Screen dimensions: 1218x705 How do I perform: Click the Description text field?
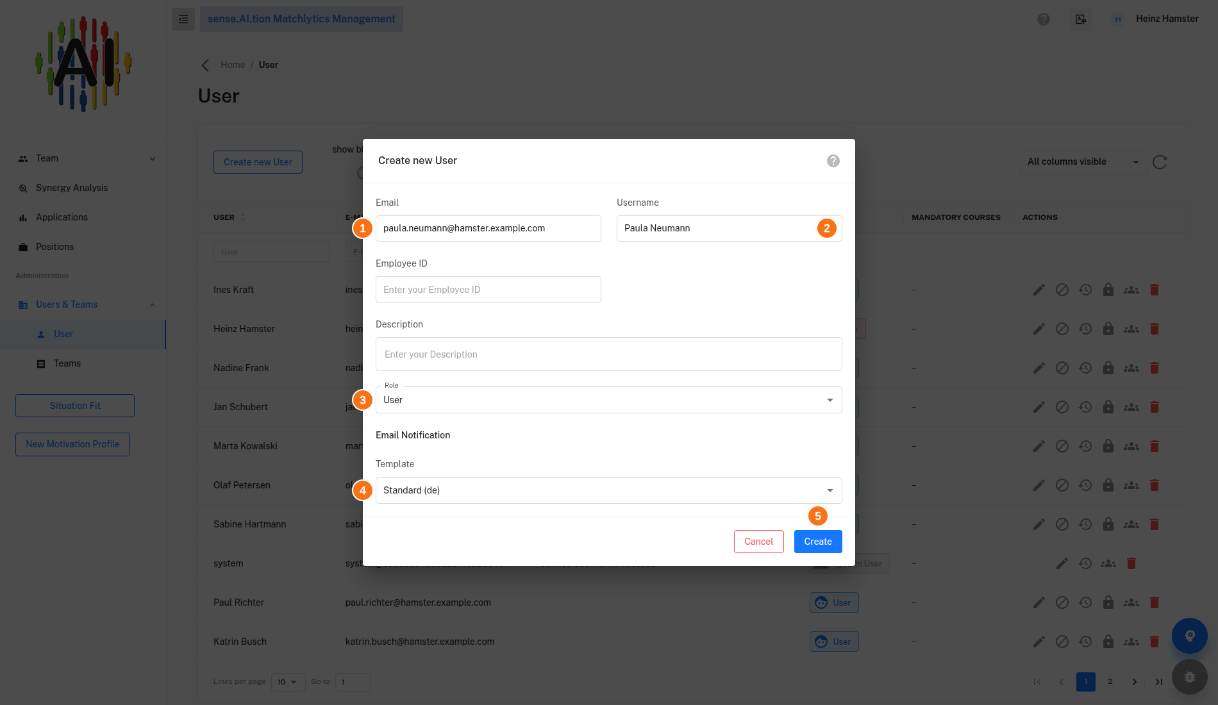(609, 354)
